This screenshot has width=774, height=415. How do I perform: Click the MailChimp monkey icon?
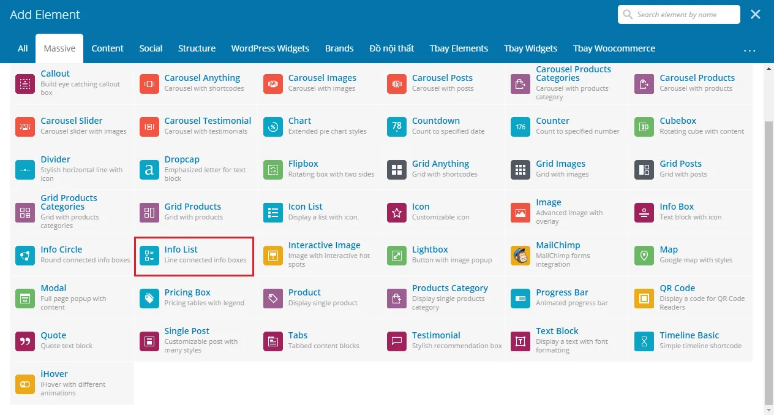[520, 256]
